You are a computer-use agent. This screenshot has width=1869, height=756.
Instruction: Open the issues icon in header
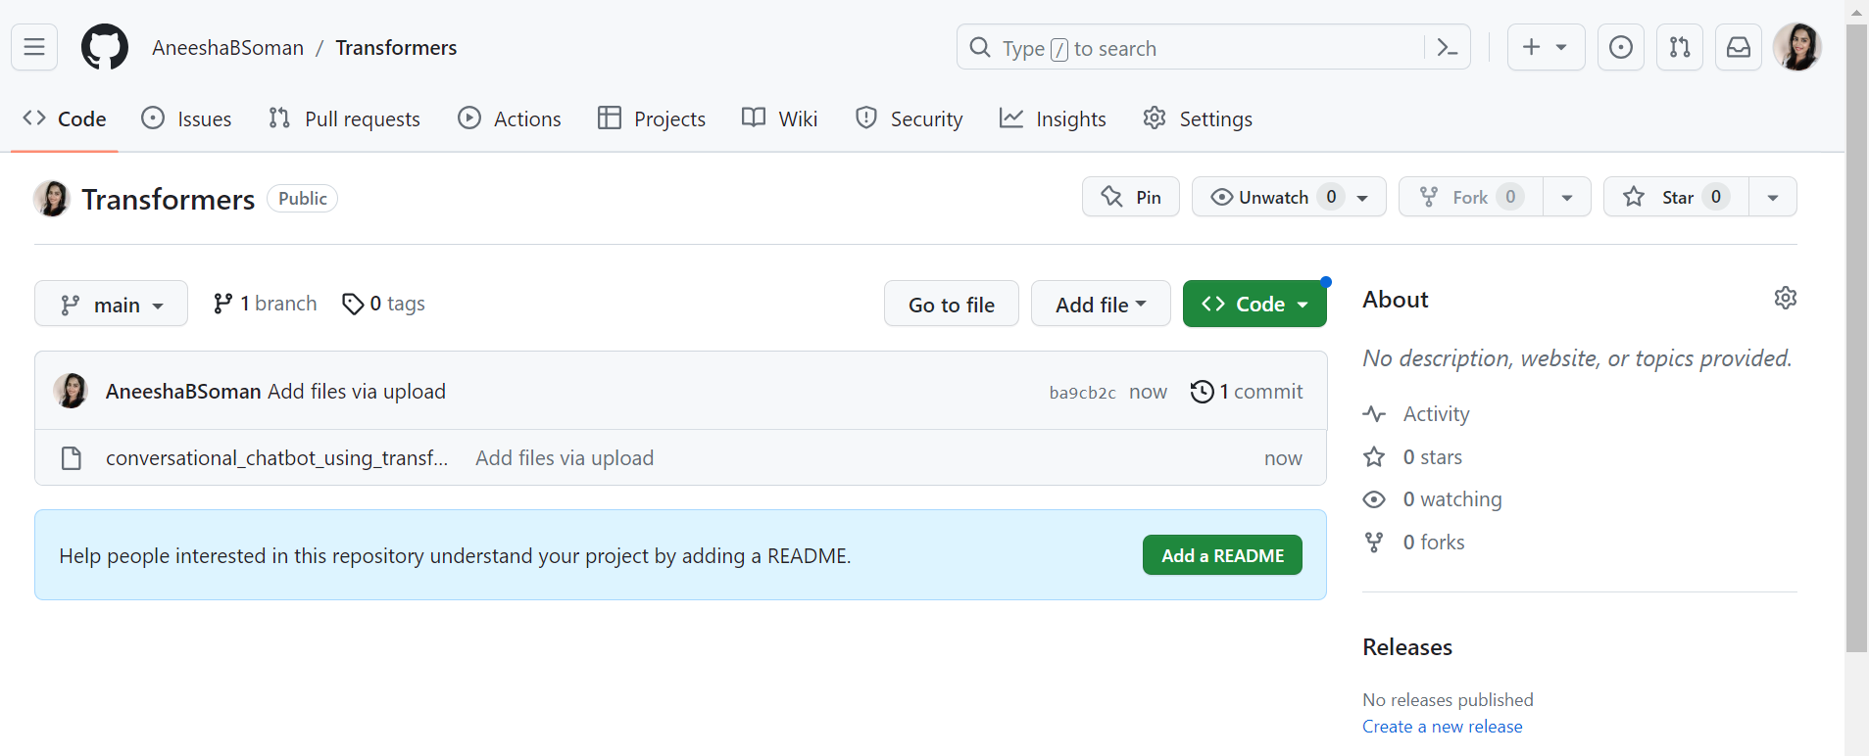[1620, 47]
